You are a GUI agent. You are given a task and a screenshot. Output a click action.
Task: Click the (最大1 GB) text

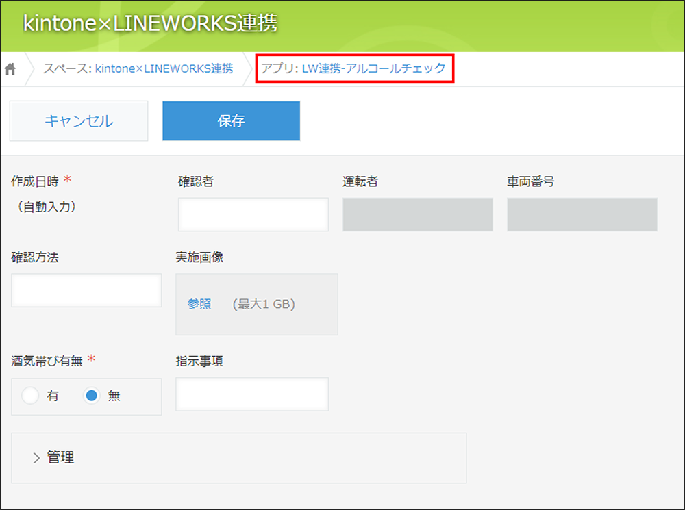264,304
